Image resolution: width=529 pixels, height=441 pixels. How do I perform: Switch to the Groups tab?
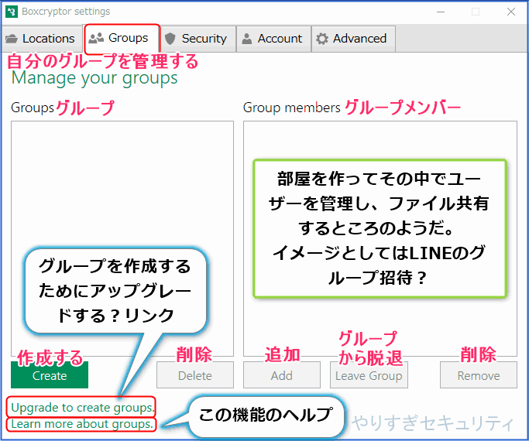coord(122,39)
